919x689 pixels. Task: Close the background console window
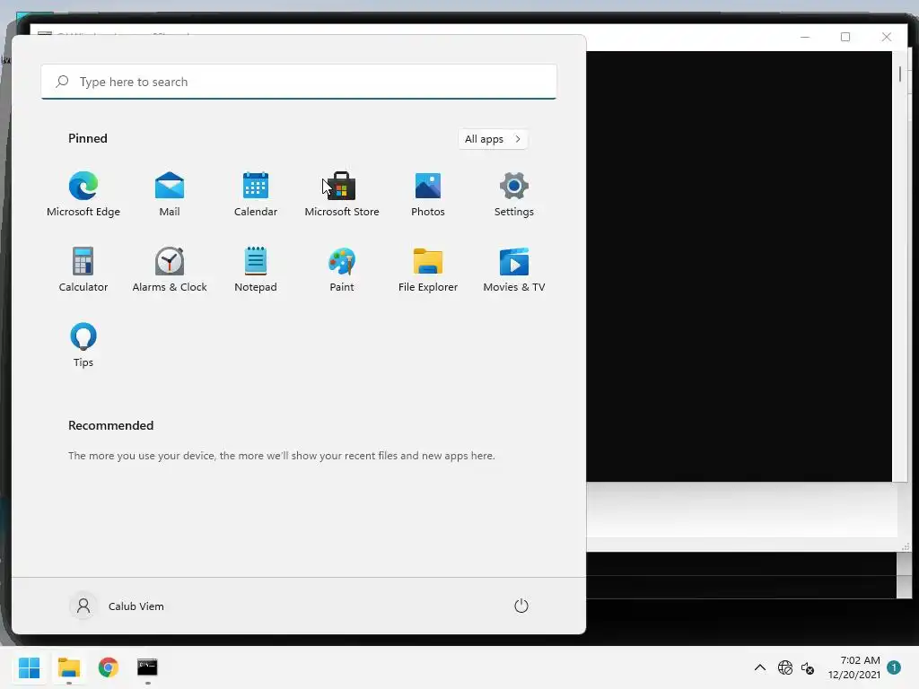tap(886, 37)
